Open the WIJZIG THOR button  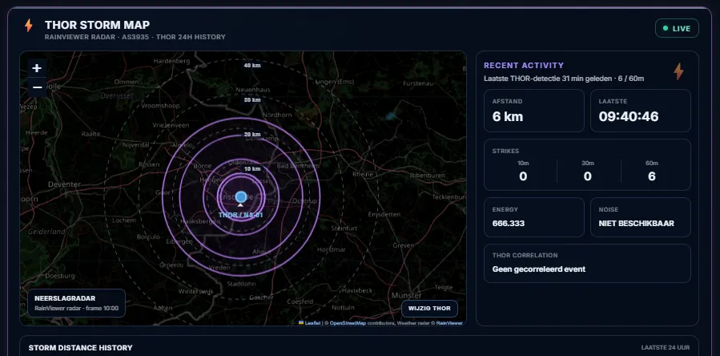[x=429, y=308]
